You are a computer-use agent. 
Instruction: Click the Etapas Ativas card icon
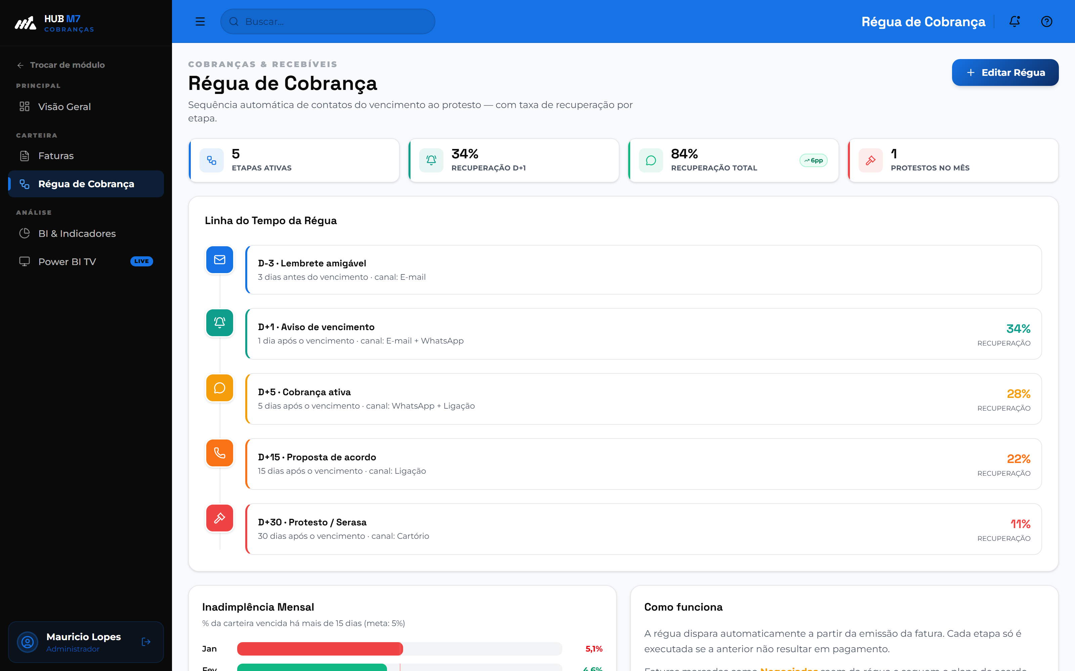211,160
